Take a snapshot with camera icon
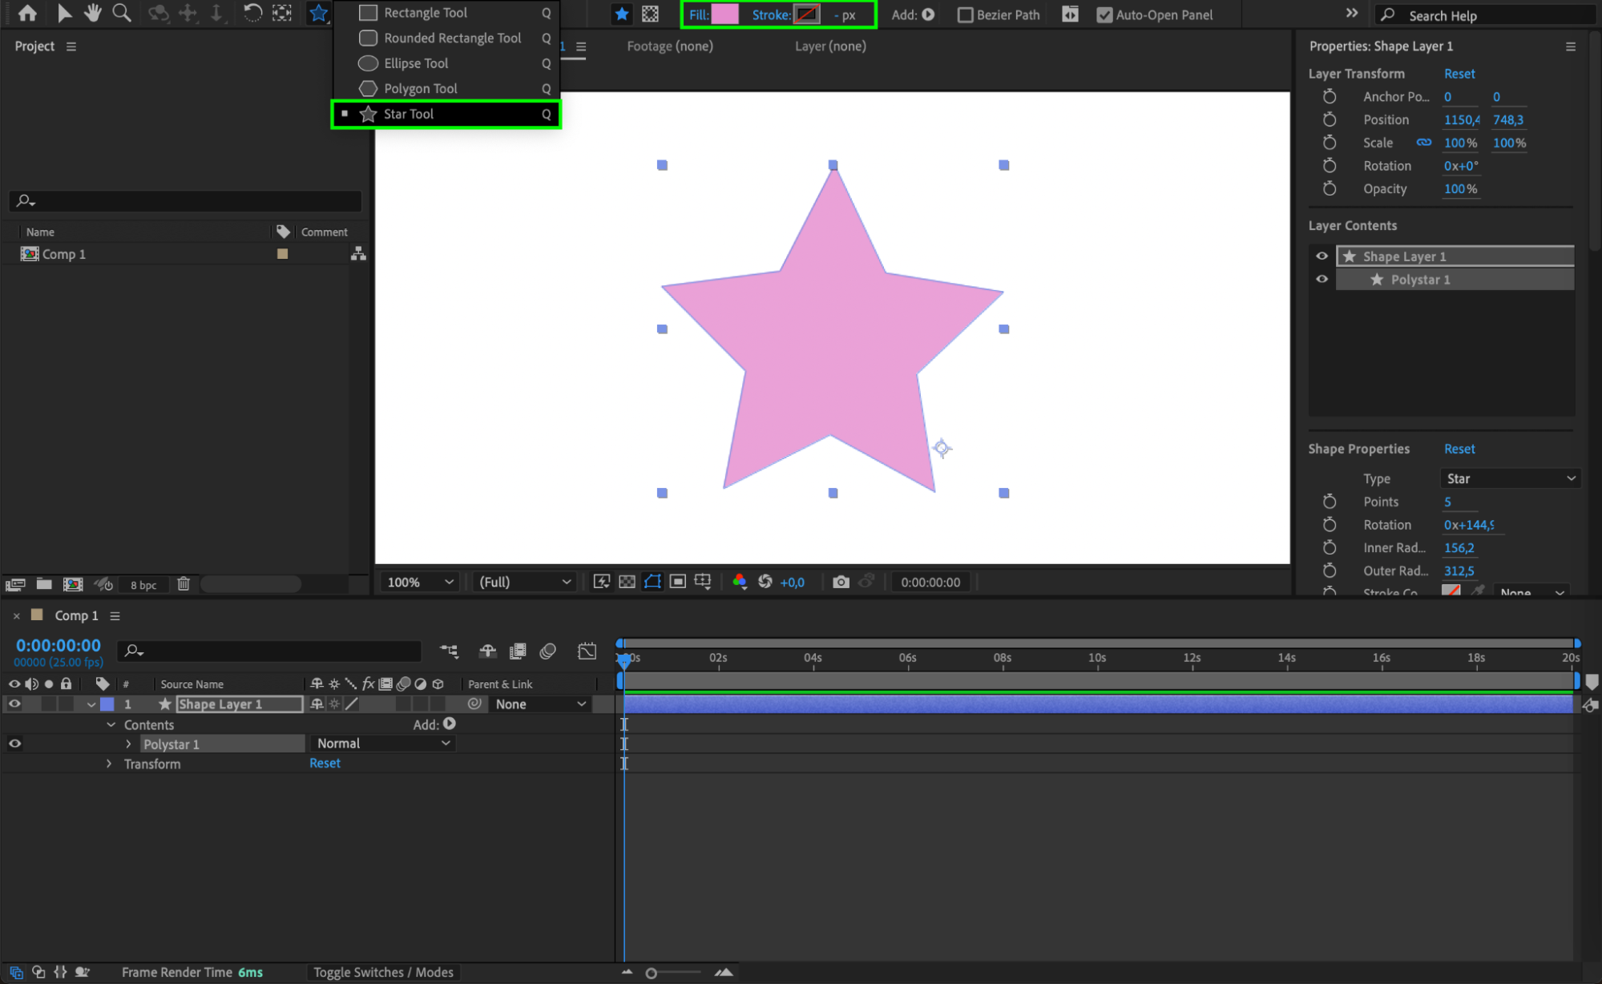1602x984 pixels. coord(840,582)
